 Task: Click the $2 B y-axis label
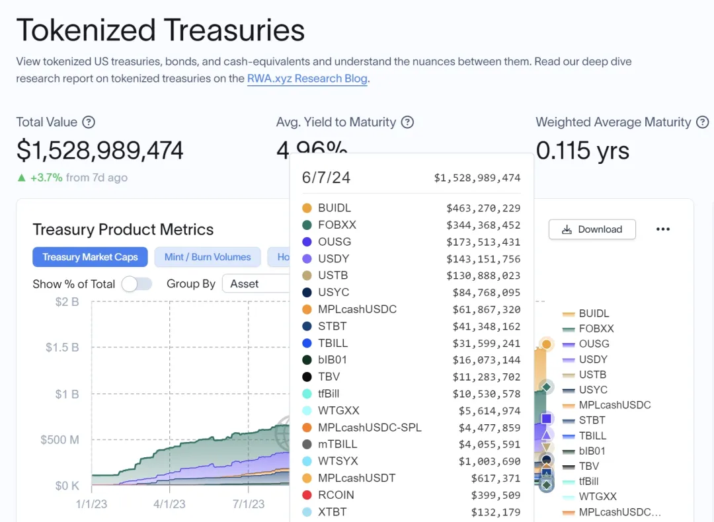(67, 302)
